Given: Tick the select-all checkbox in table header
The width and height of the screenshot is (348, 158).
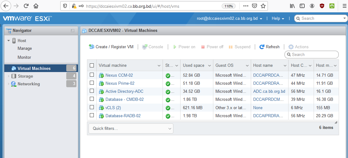Looking at the screenshot, I should pos(92,65).
